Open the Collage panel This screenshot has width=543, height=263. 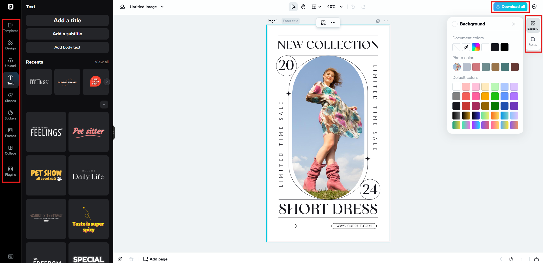(10, 150)
